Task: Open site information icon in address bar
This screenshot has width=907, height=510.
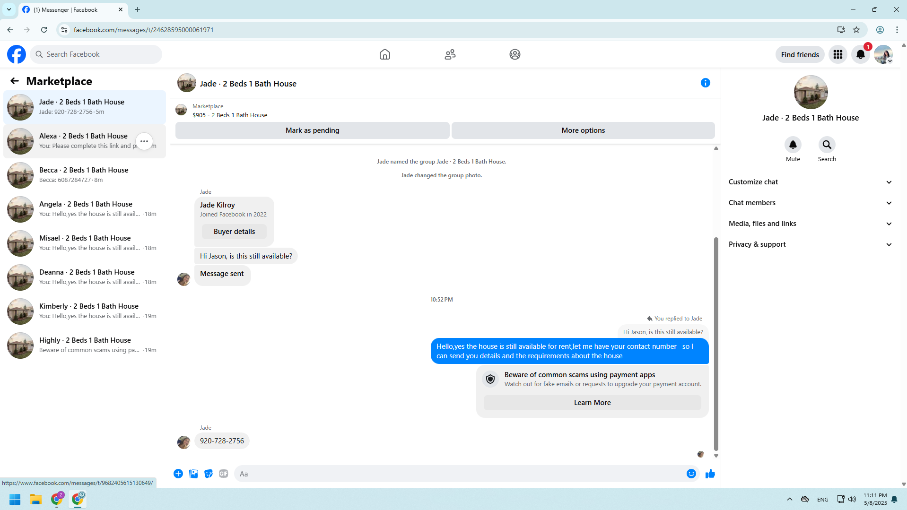Action: (x=64, y=30)
